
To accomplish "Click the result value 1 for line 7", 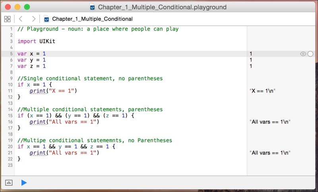I will pyautogui.click(x=251, y=66).
